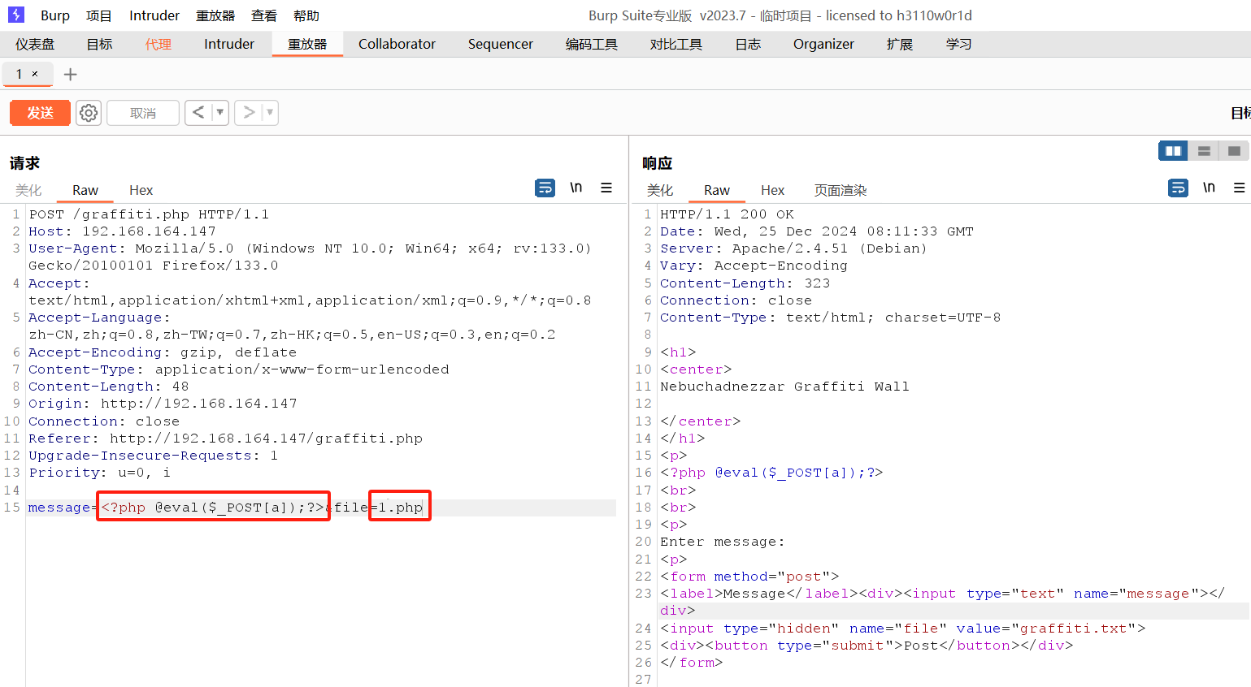Open the 学习 learn tab
This screenshot has height=687, width=1251.
(959, 44)
